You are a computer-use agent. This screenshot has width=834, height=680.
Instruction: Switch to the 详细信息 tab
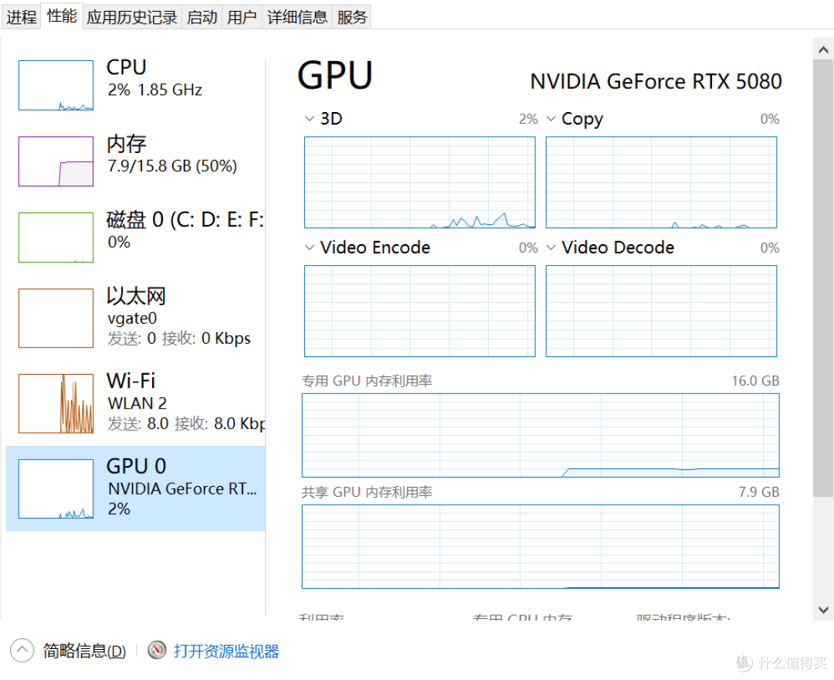(x=297, y=17)
